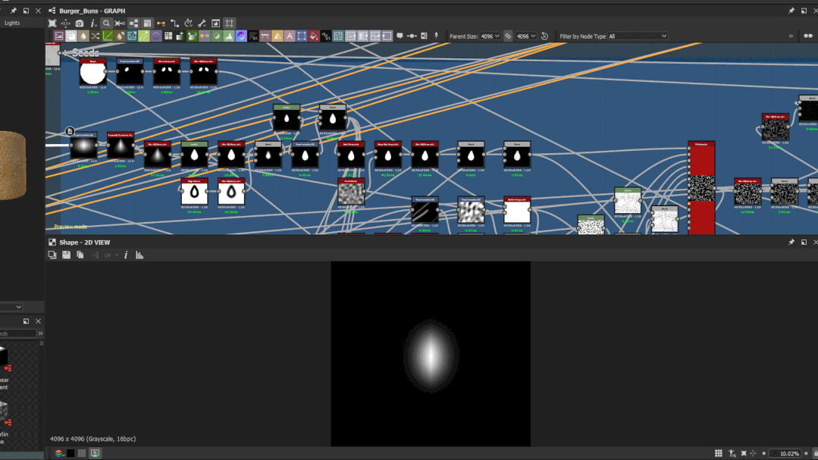Toggle tiling display in 2D view
The width and height of the screenshot is (818, 460).
click(x=82, y=453)
